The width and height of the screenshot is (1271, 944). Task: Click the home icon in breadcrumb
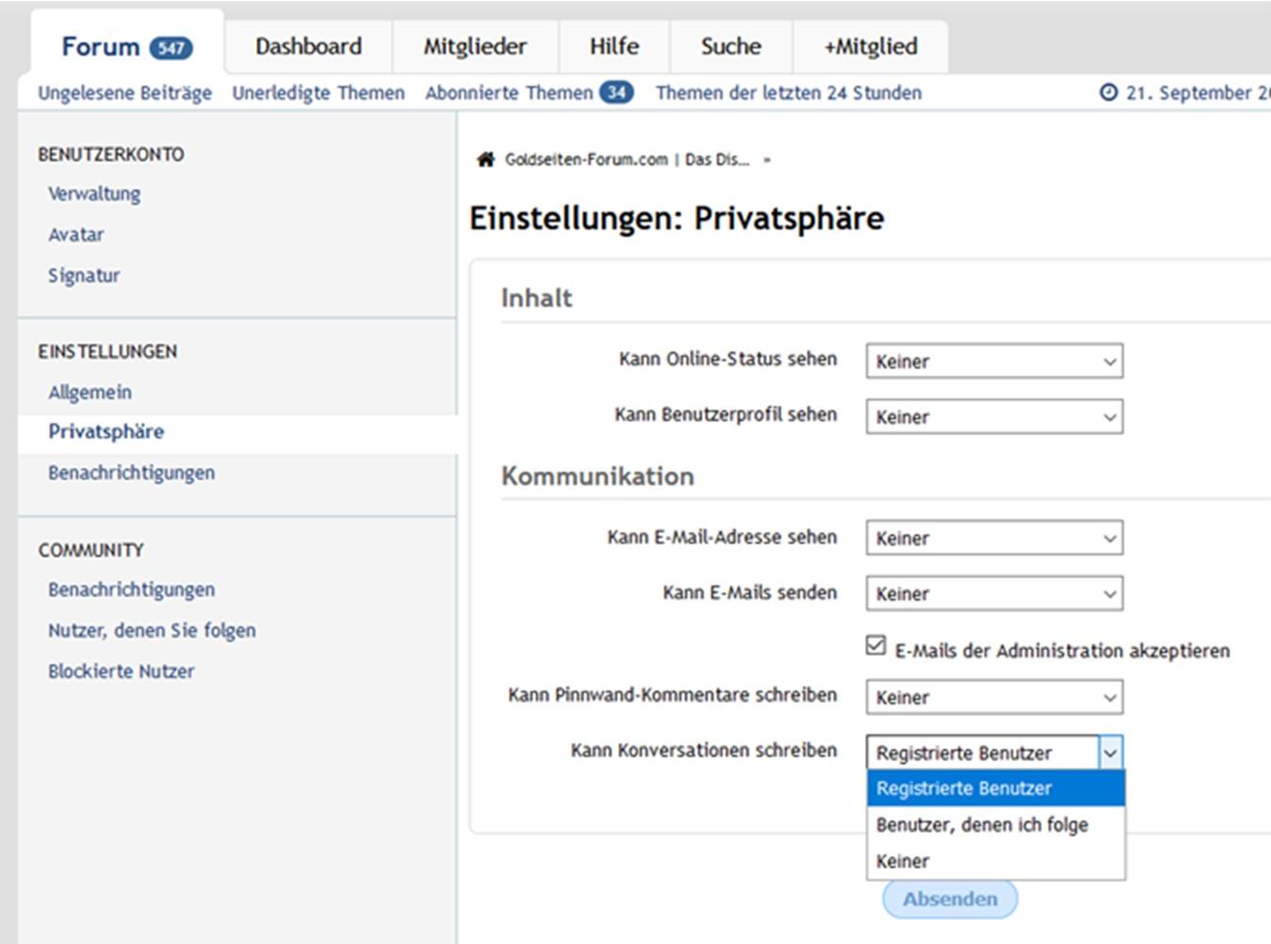[x=485, y=159]
